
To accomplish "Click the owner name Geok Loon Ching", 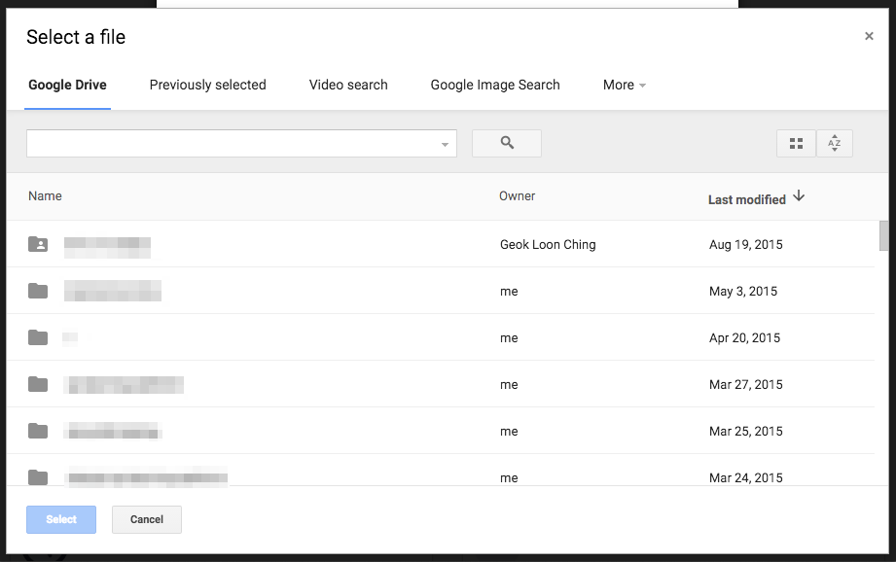I will [x=548, y=244].
